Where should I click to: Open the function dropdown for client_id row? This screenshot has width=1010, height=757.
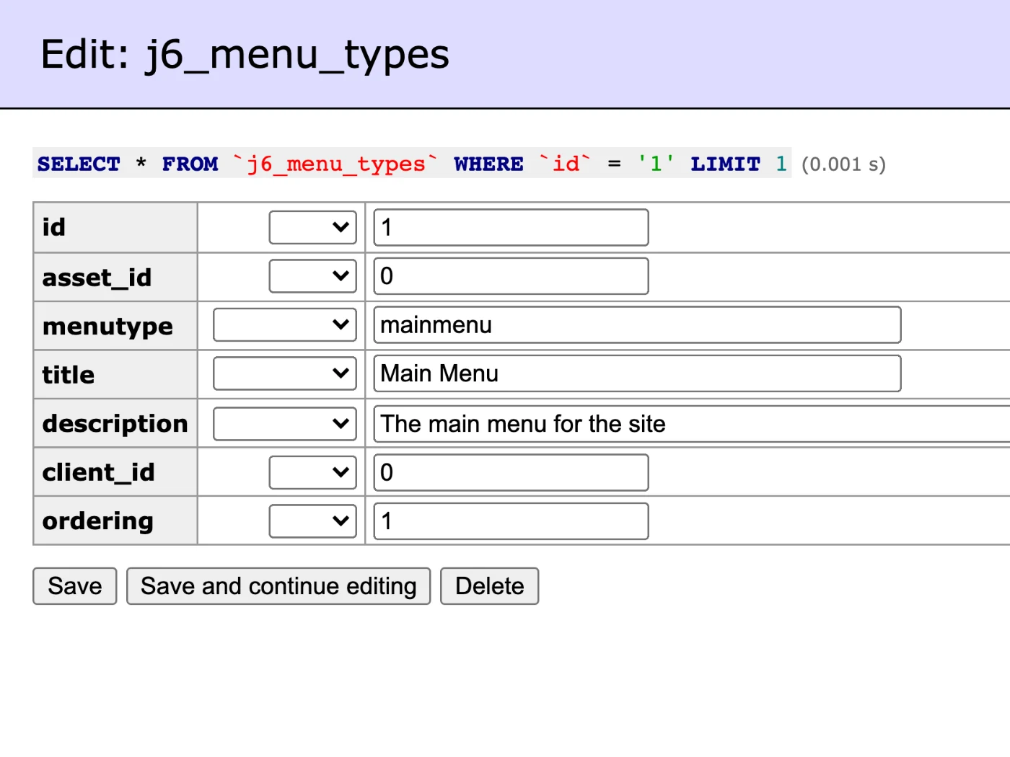pyautogui.click(x=313, y=472)
